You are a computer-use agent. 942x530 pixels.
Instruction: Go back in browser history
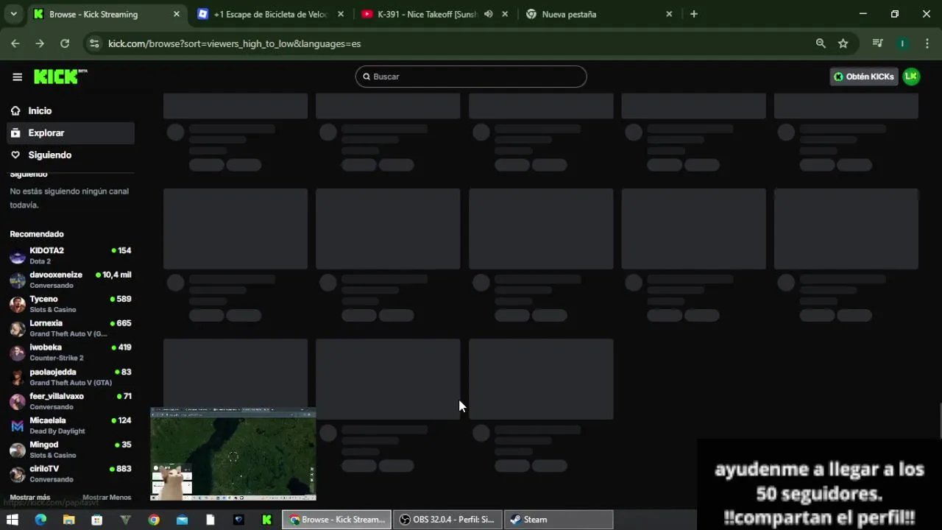[15, 43]
